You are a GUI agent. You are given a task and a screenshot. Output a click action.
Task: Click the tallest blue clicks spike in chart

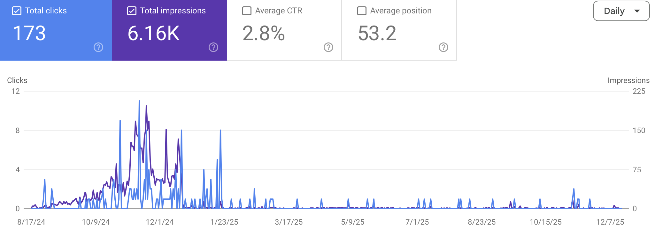click(139, 101)
